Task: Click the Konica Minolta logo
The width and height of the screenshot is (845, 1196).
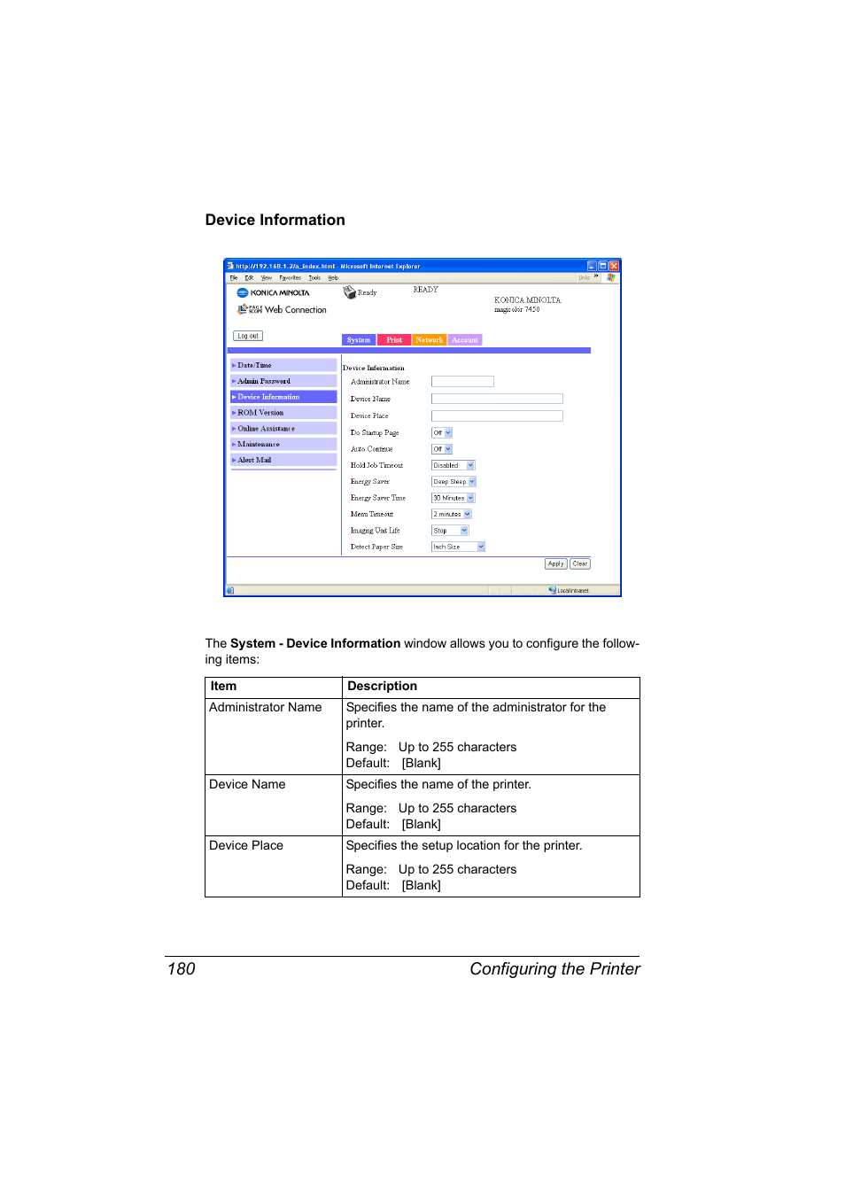Action: coord(274,292)
